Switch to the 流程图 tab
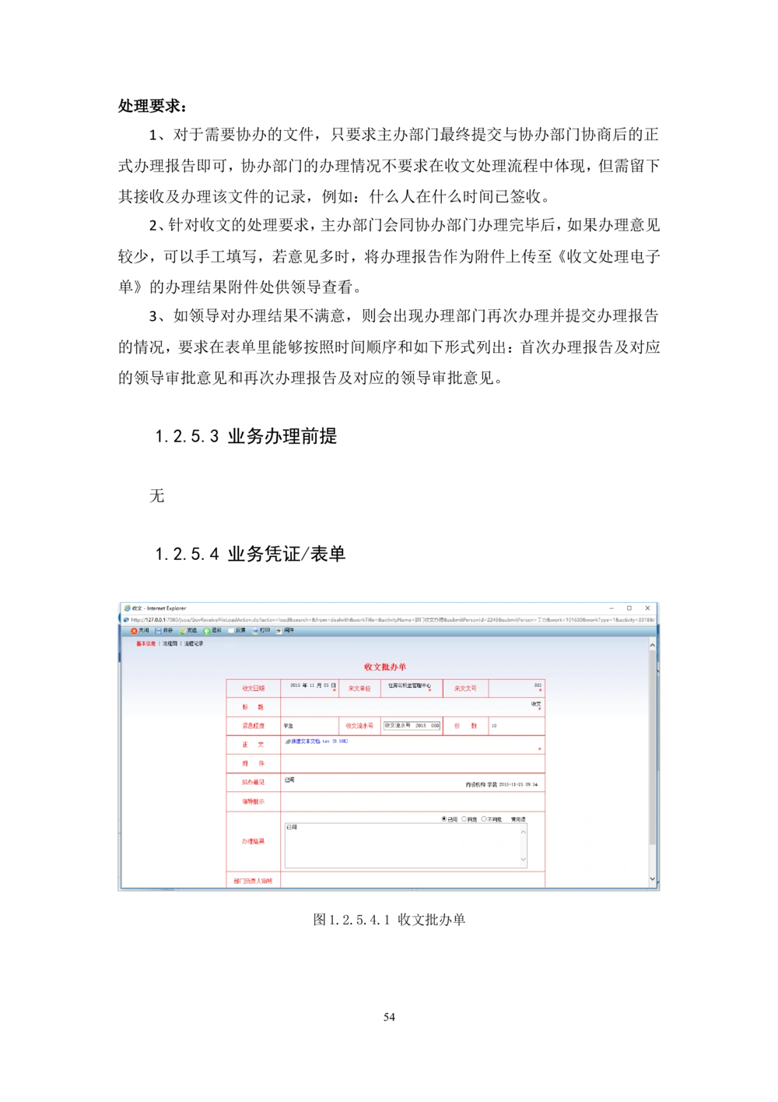Viewport: 778px width, 1102px height. [170, 644]
